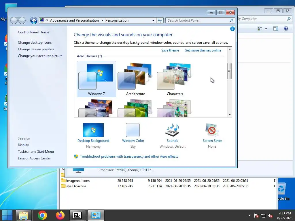Click Troubleshoot problems with transparency link
This screenshot has height=221, width=295.
coord(129,156)
